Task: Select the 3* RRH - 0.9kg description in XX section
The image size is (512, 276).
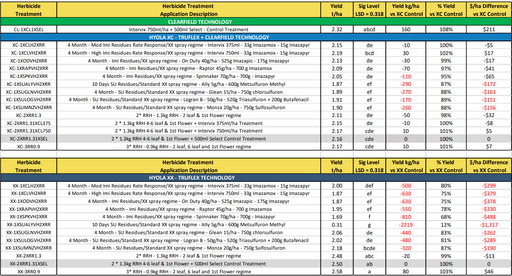Action: [189, 272]
